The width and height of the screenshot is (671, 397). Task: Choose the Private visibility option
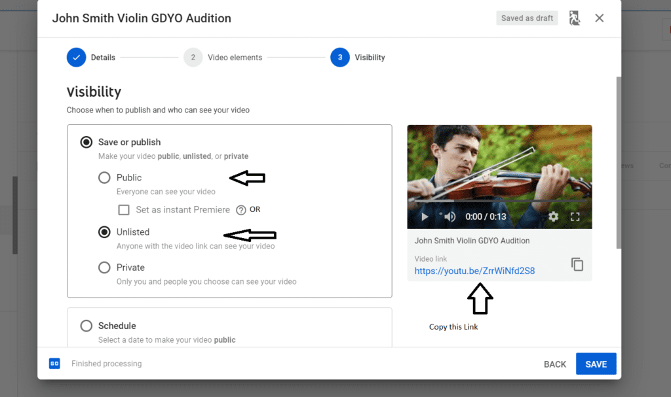point(104,268)
